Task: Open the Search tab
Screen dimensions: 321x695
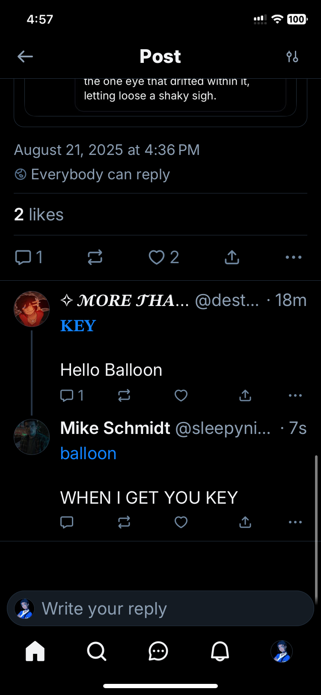Action: (97, 651)
